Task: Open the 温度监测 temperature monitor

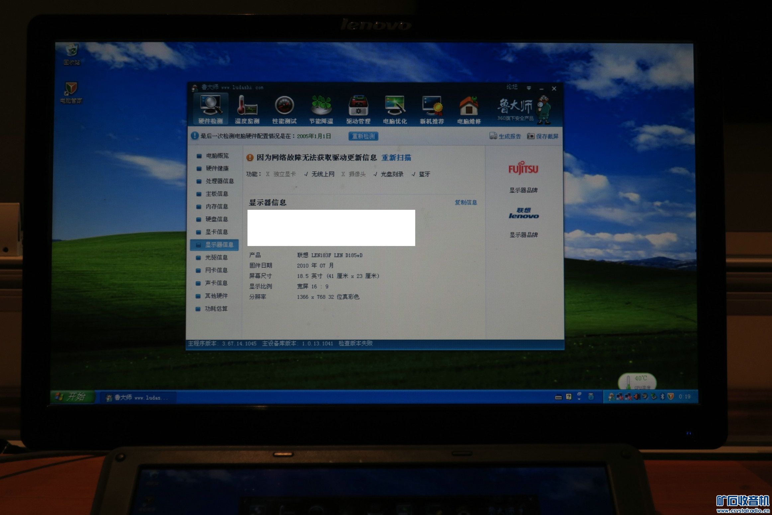Action: (247, 109)
